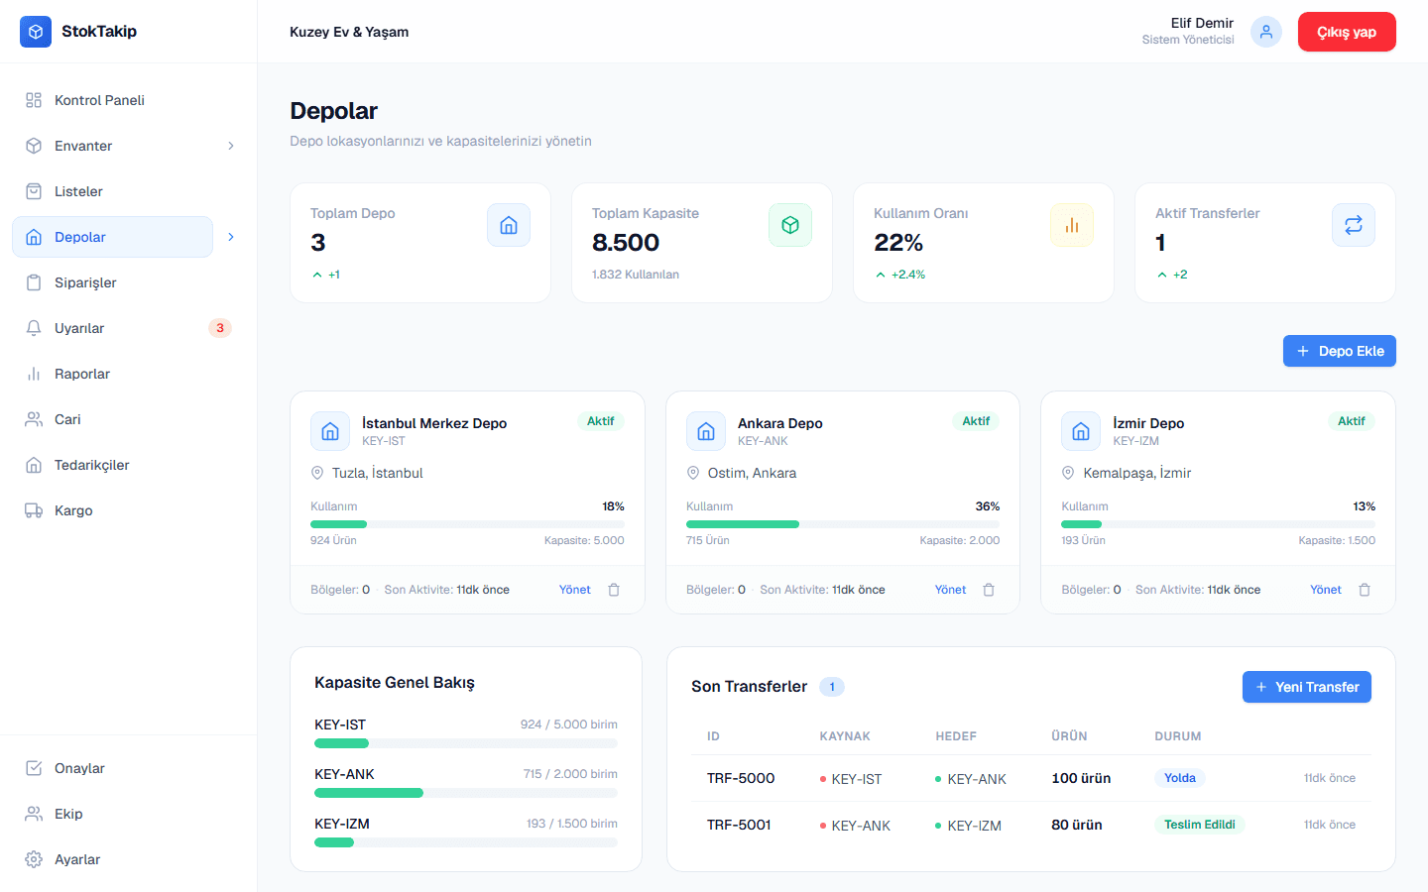Click the Son Transferler count badge
This screenshot has width=1428, height=892.
(x=832, y=687)
